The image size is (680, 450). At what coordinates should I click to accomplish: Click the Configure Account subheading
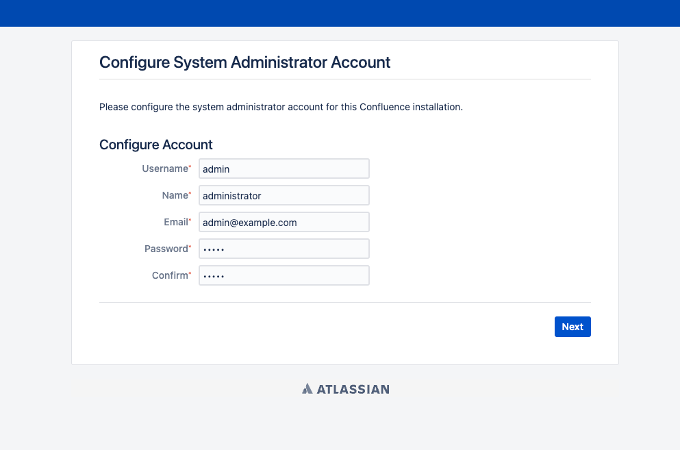tap(156, 145)
